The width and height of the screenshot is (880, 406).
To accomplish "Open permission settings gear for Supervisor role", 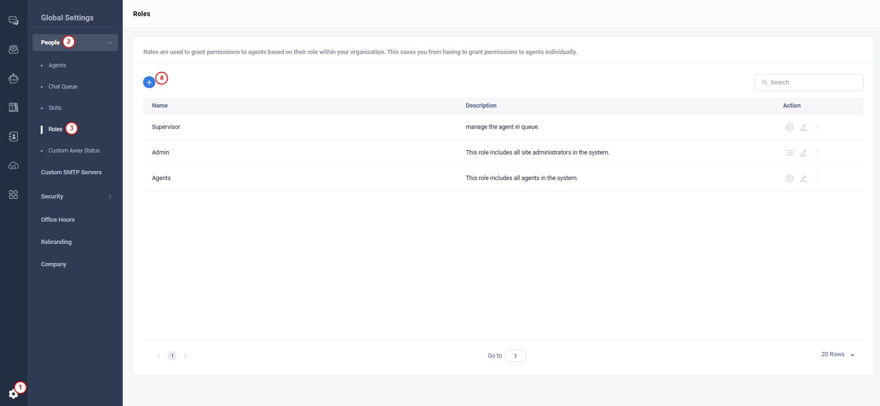I will coord(789,127).
